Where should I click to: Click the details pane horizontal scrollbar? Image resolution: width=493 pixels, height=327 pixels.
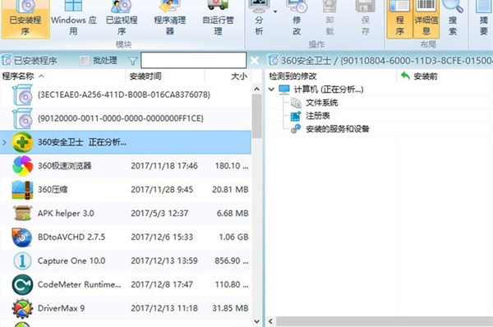[384, 321]
